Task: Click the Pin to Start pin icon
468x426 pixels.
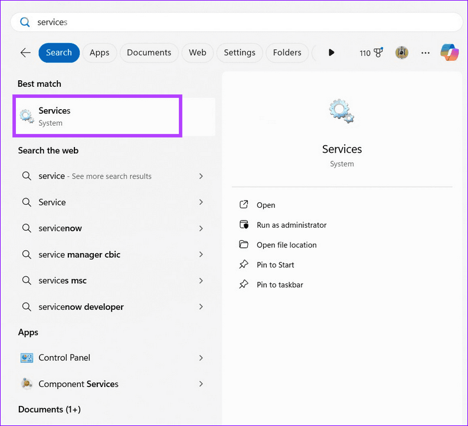Action: coord(244,264)
